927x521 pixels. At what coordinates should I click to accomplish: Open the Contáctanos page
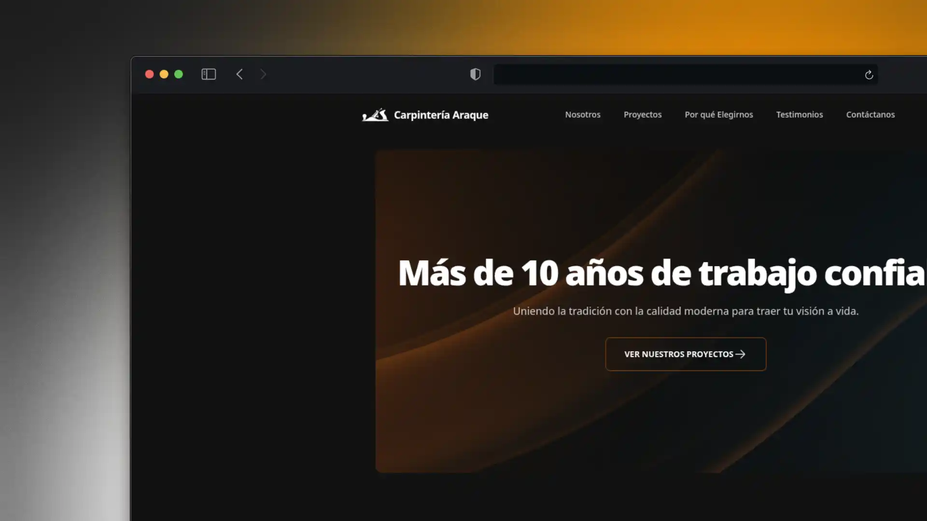click(x=871, y=115)
